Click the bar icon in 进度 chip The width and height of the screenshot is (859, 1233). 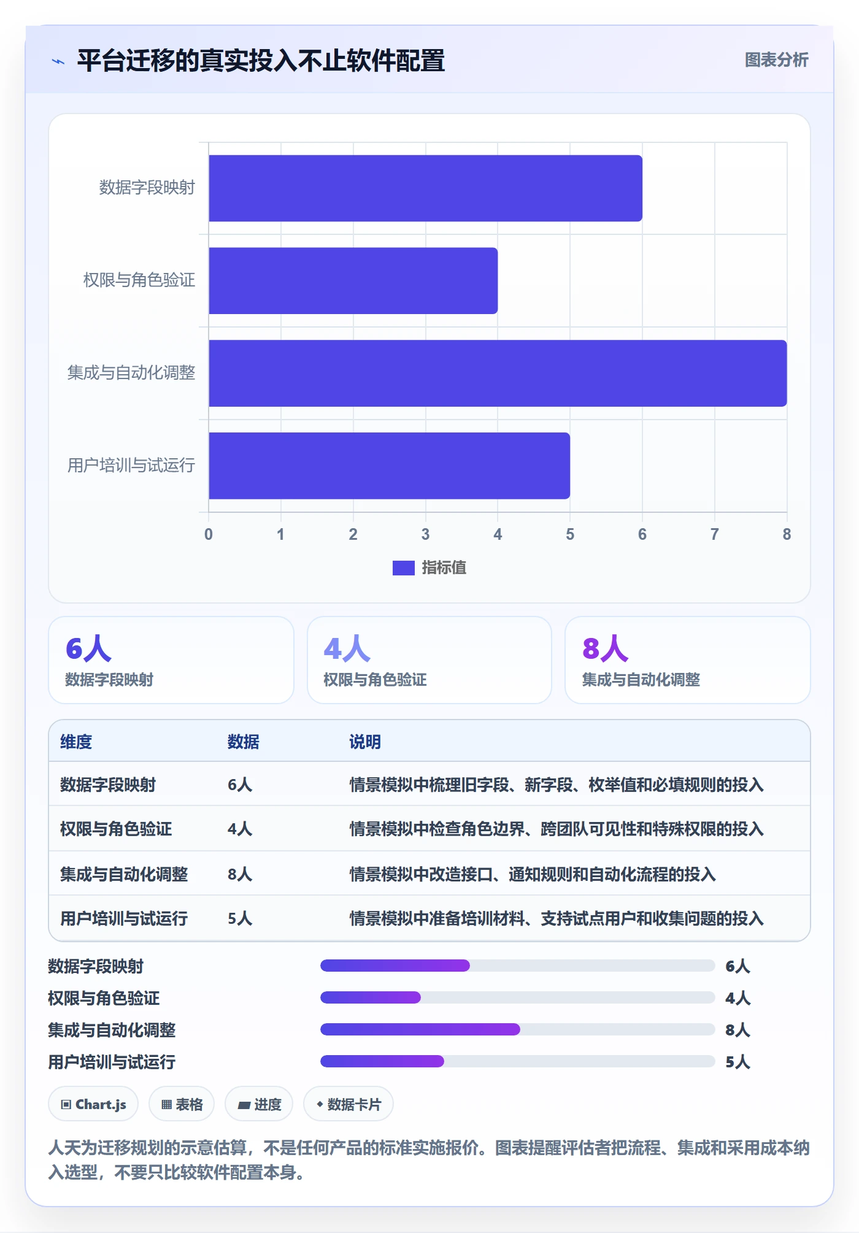(x=244, y=1105)
